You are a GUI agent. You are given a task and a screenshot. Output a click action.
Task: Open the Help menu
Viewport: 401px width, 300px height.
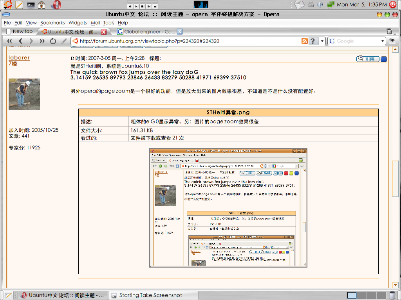tap(123, 23)
